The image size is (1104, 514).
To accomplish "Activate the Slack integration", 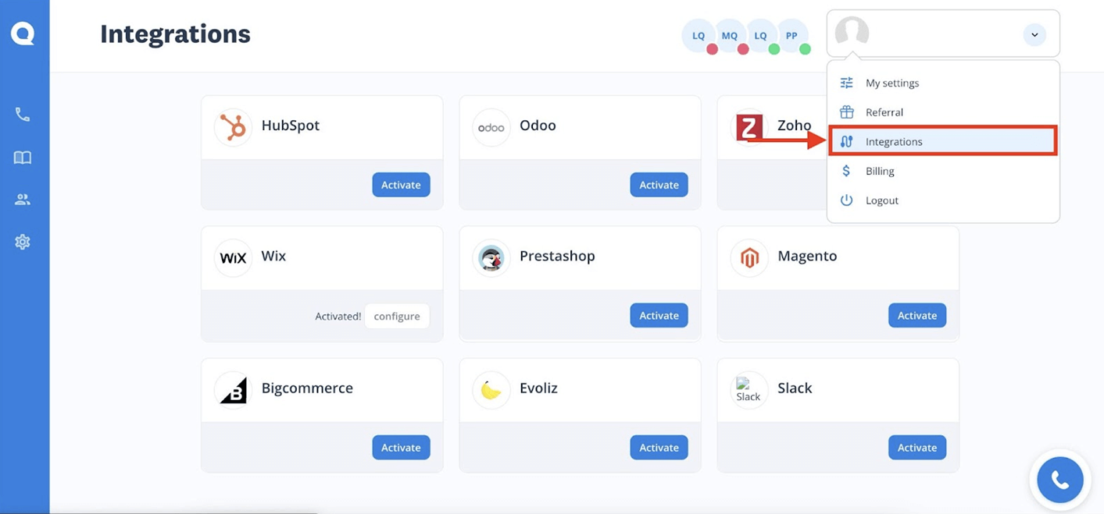I will (917, 448).
